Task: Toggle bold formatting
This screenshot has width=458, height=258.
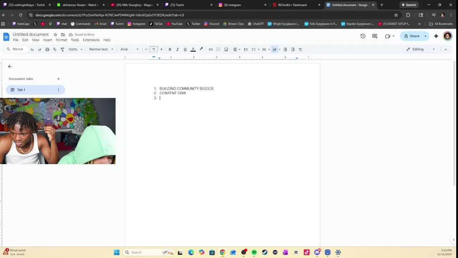Action: pos(170,49)
